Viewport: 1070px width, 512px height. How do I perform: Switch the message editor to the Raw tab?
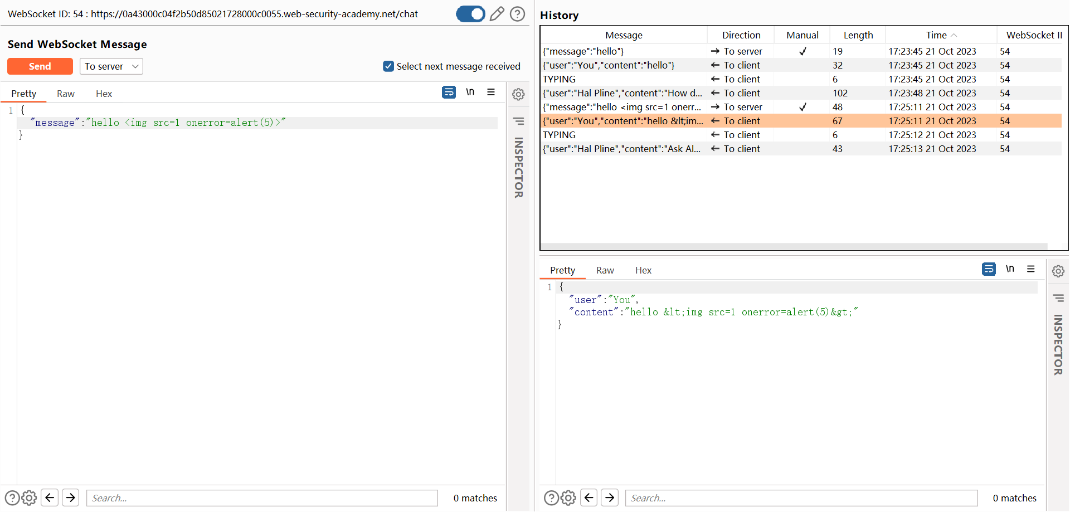point(66,94)
